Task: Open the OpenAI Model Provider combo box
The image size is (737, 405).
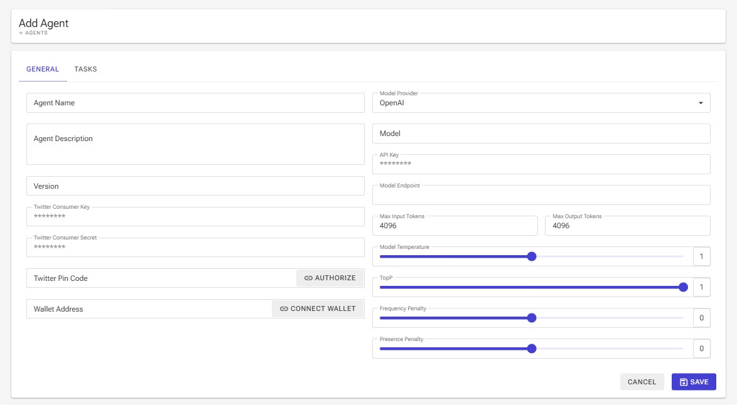Action: pos(534,103)
